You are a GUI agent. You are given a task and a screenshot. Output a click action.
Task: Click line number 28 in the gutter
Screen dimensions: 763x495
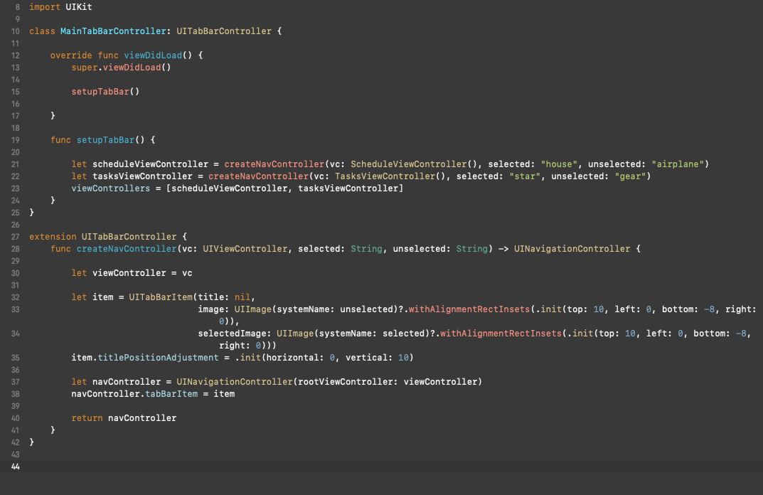click(x=16, y=249)
